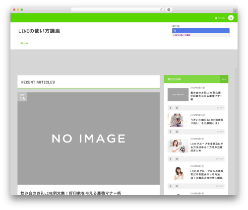The image size is (248, 210).
Task: Bookmark the 539 PV post on Hatena
Action: [177, 132]
